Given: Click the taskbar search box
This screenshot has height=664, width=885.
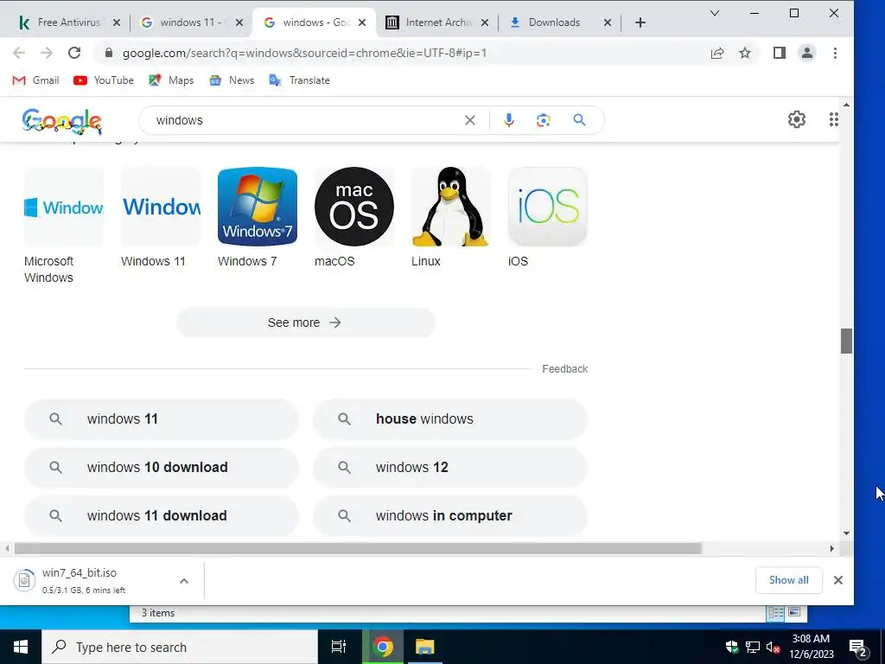Looking at the screenshot, I should tap(180, 647).
